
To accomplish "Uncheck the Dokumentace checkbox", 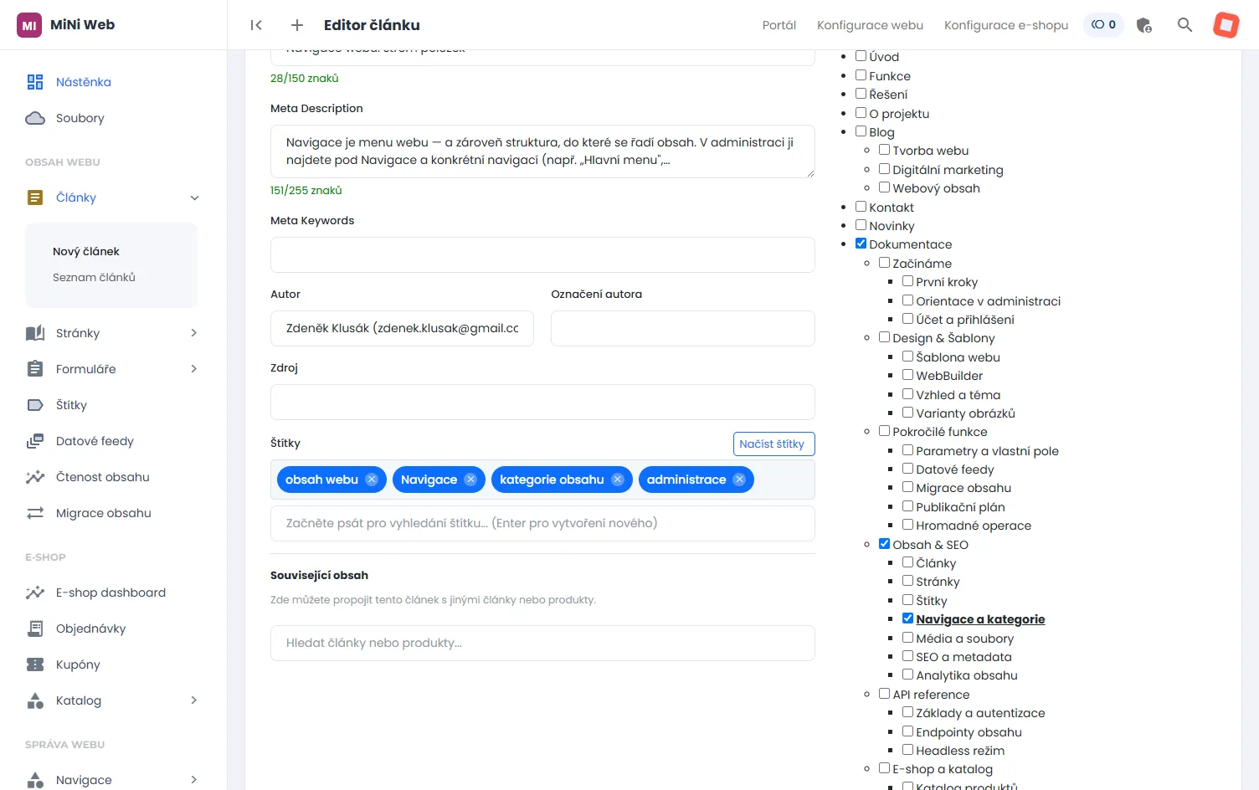I will coord(861,244).
